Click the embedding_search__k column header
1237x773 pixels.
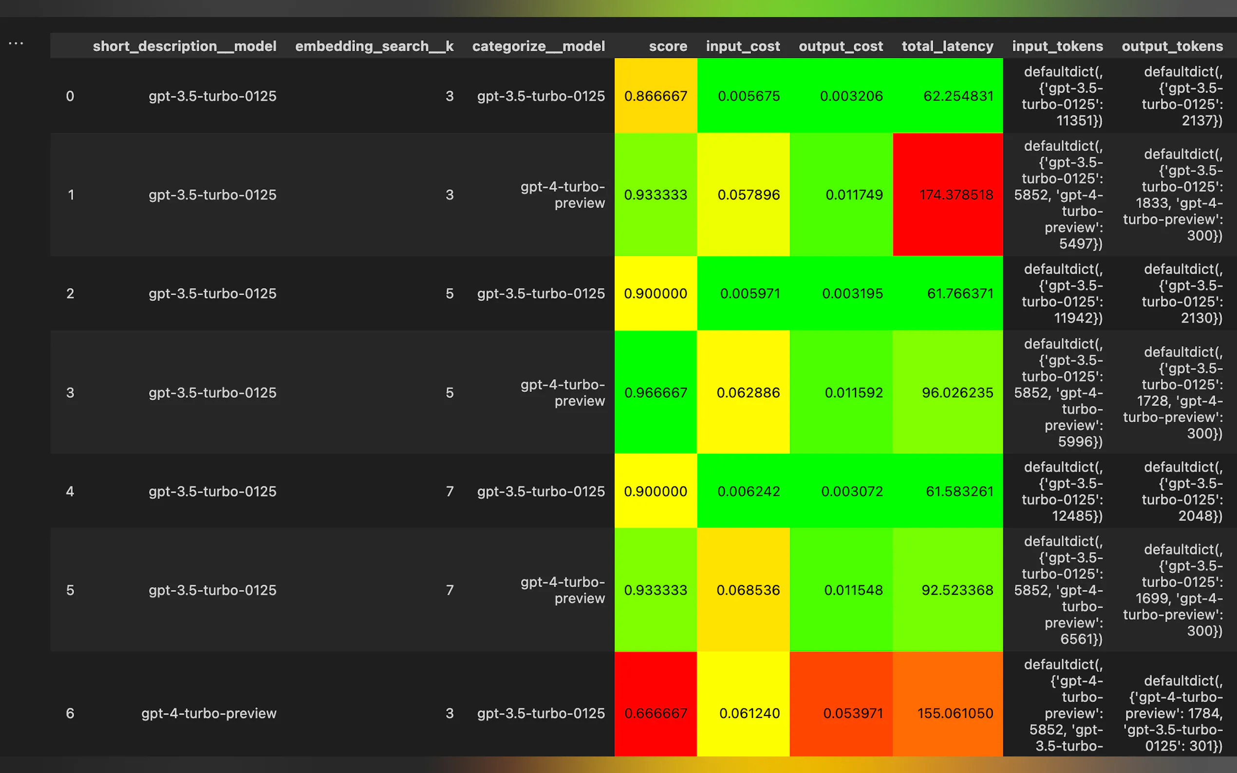[374, 46]
